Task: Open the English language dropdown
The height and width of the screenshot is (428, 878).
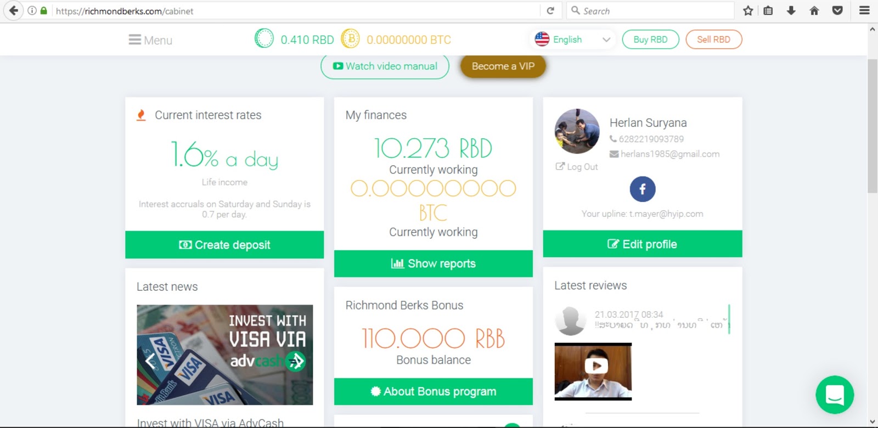Action: (x=573, y=40)
